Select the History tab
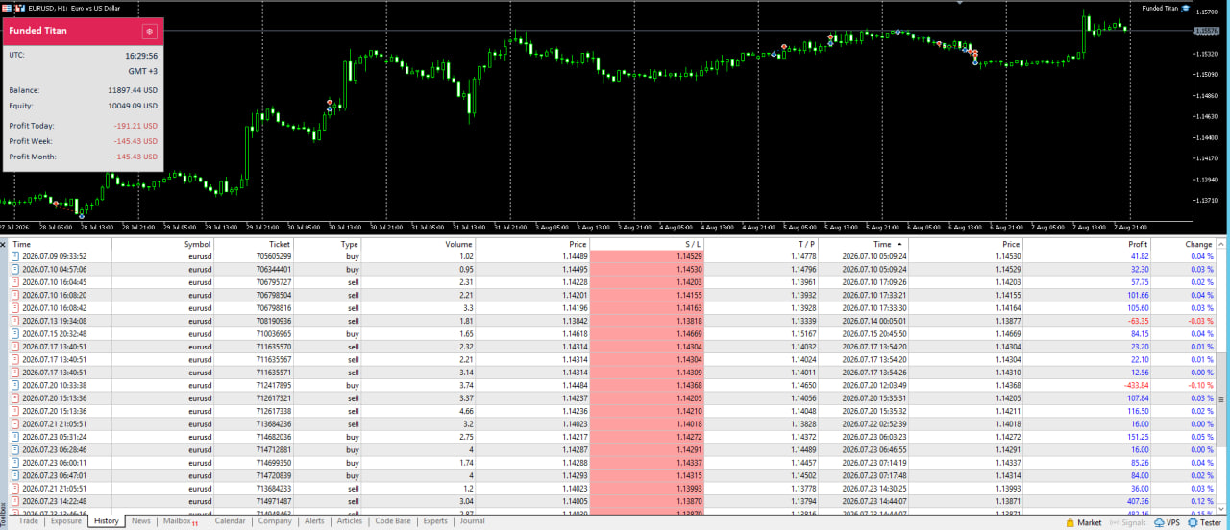Image resolution: width=1230 pixels, height=530 pixels. click(x=107, y=521)
